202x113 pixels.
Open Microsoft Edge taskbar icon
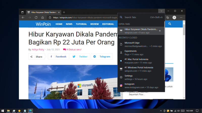tap(30, 111)
